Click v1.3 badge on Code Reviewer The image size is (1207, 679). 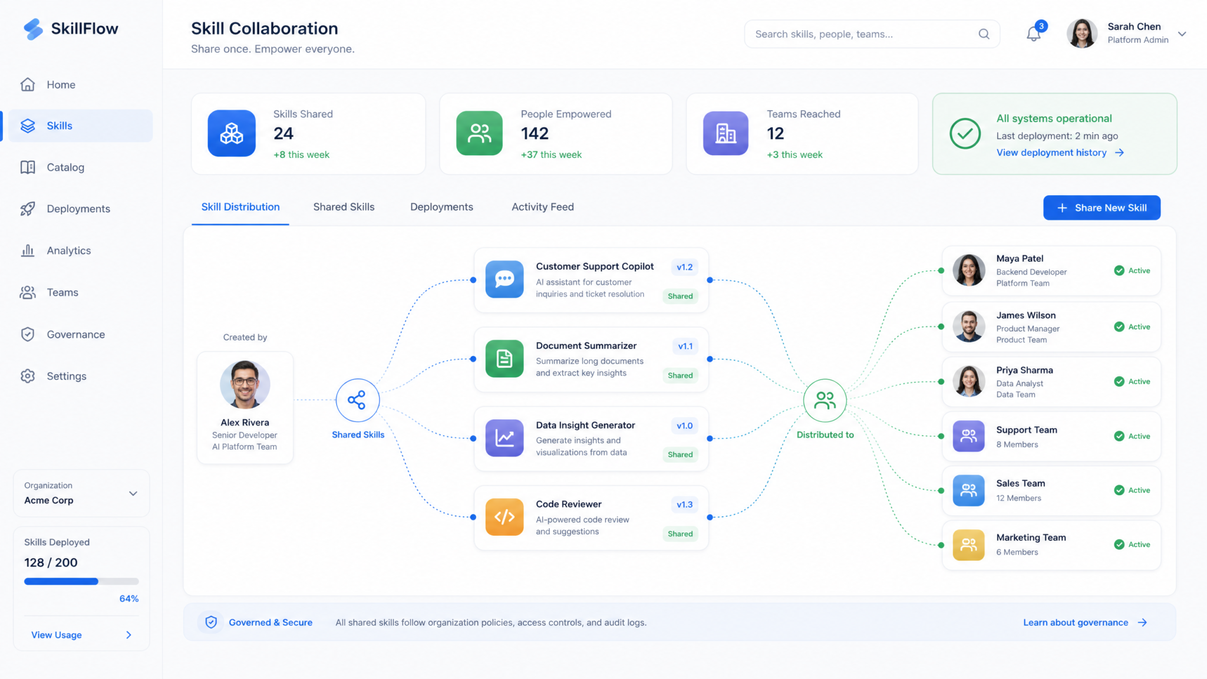(x=684, y=505)
